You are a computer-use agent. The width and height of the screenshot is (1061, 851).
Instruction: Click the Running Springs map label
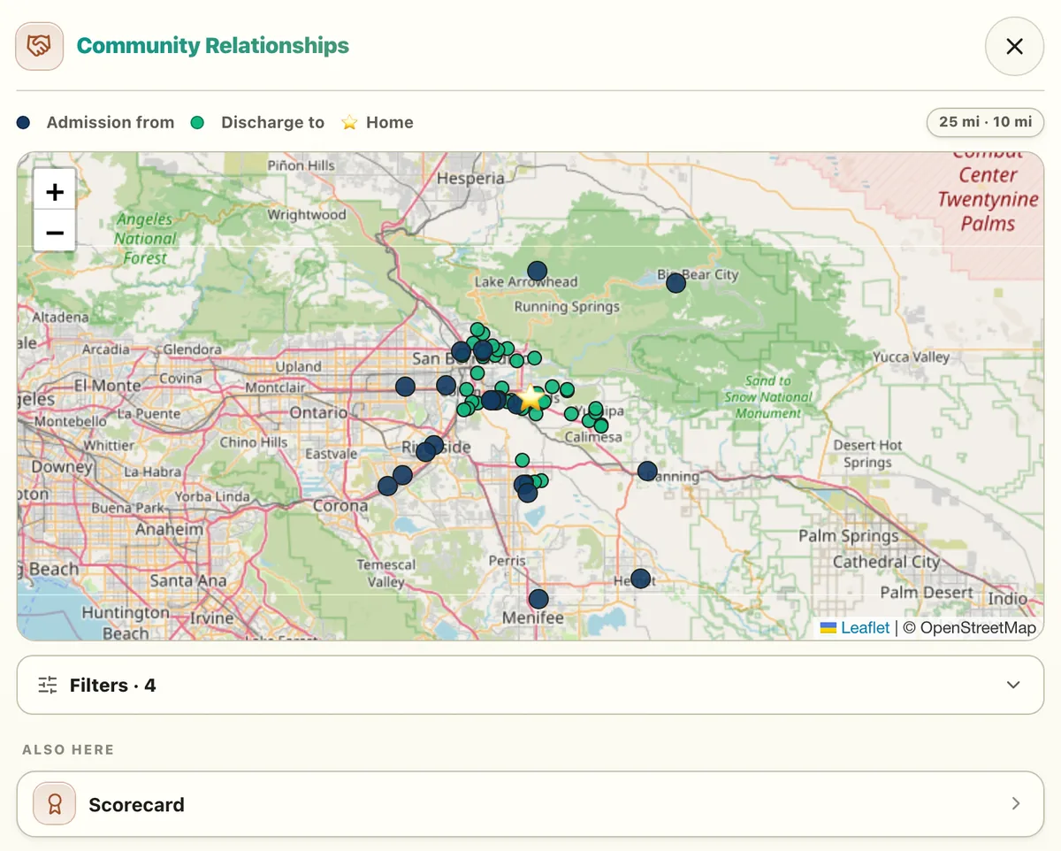(567, 307)
